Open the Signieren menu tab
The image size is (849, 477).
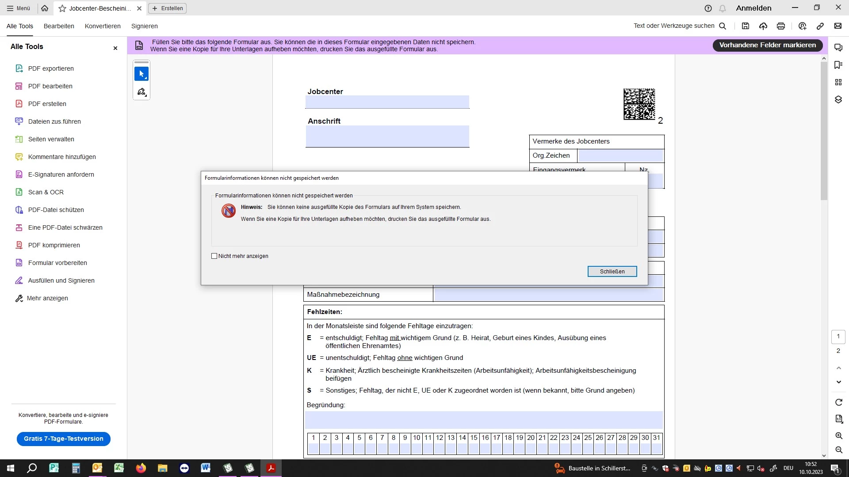pyautogui.click(x=144, y=26)
